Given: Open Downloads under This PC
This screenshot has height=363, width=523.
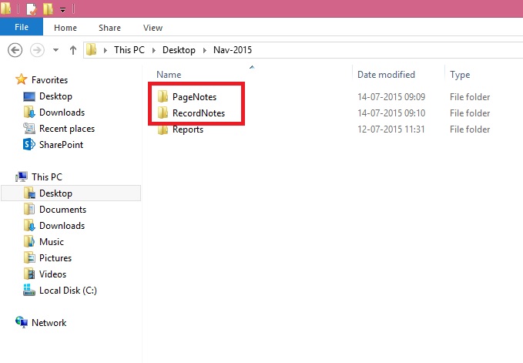Looking at the screenshot, I should (x=62, y=226).
